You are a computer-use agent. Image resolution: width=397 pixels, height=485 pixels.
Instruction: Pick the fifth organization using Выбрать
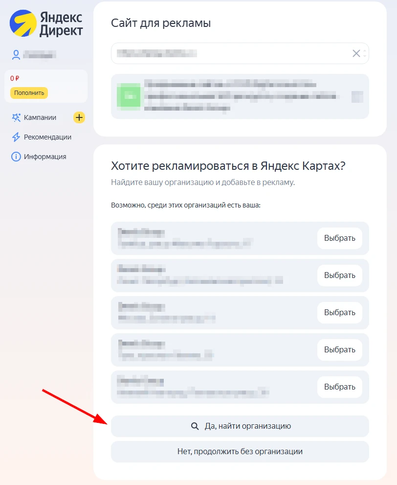pos(339,387)
